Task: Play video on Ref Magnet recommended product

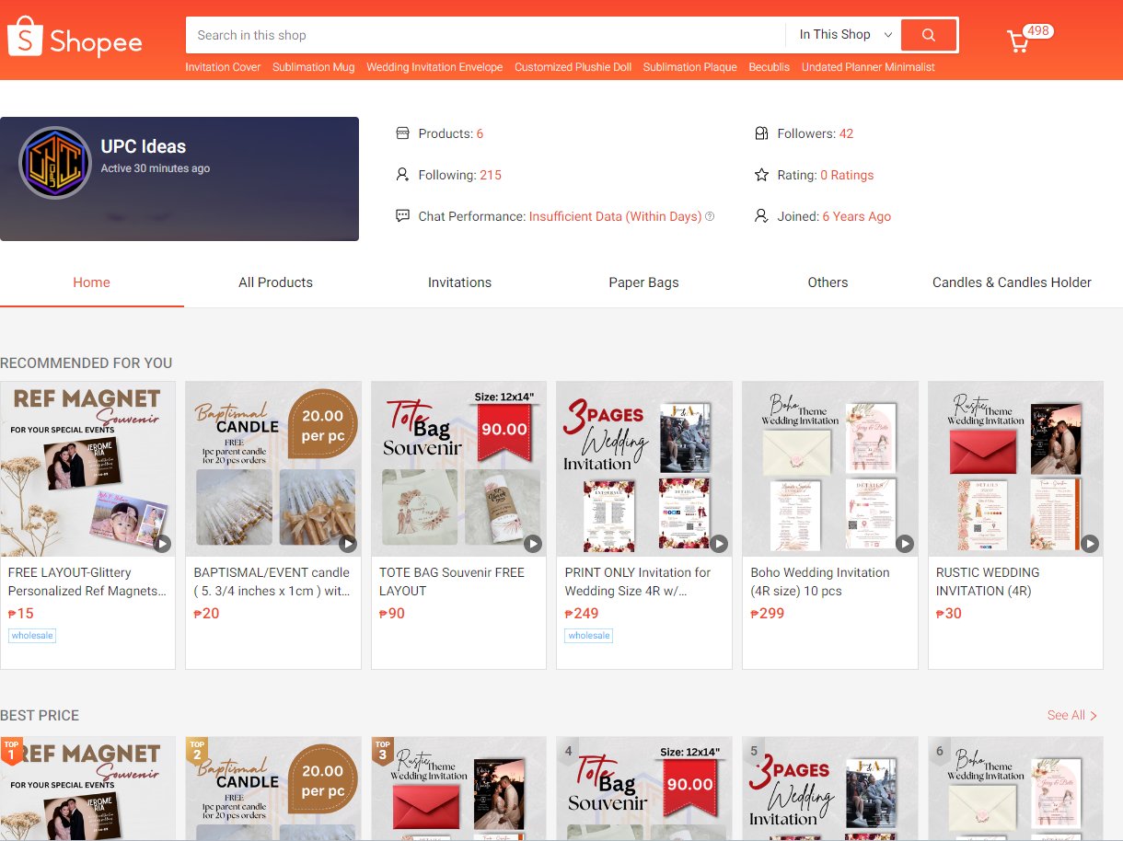Action: [x=162, y=544]
